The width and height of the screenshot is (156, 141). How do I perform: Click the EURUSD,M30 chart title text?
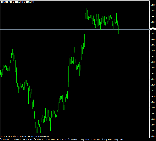click(6, 2)
